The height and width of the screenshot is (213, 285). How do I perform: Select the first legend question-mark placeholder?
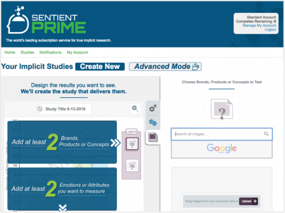[132, 144]
